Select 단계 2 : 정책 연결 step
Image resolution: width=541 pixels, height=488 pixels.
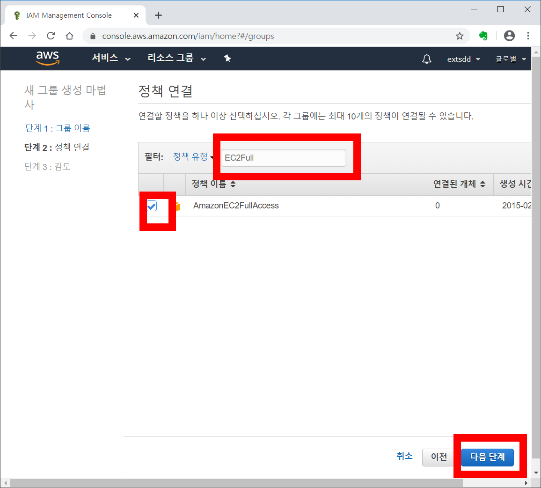(57, 148)
